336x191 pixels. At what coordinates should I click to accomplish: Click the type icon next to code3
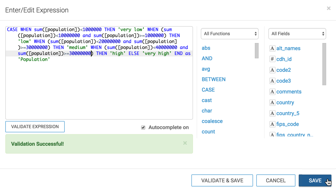coord(273,81)
